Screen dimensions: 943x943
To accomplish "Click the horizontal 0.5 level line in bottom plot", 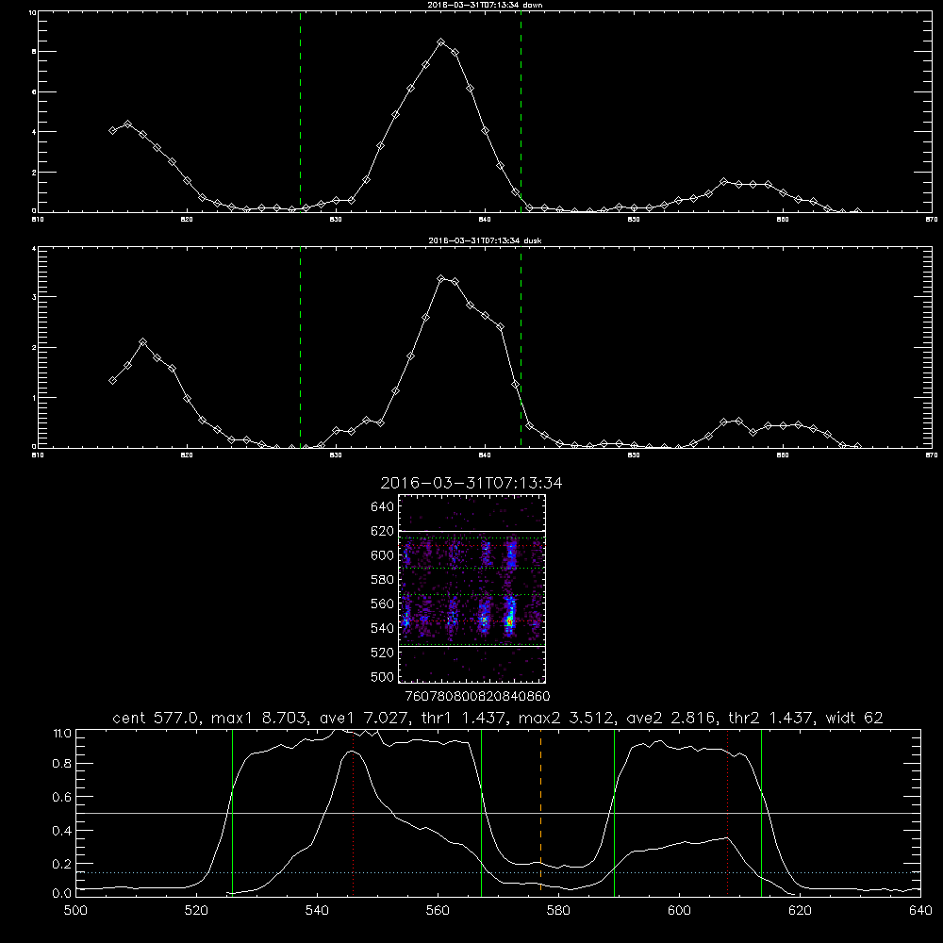I will pos(498,813).
